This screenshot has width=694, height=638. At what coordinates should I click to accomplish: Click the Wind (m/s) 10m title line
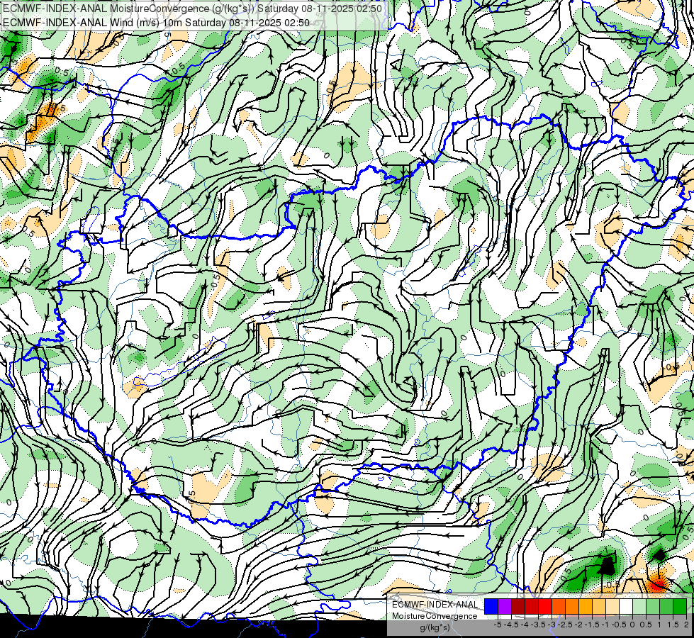pos(156,23)
